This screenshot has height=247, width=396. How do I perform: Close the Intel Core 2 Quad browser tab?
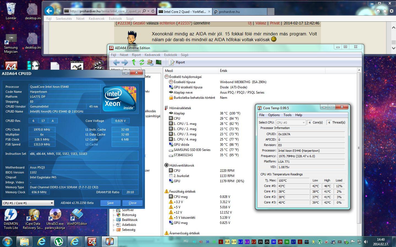click(x=209, y=12)
